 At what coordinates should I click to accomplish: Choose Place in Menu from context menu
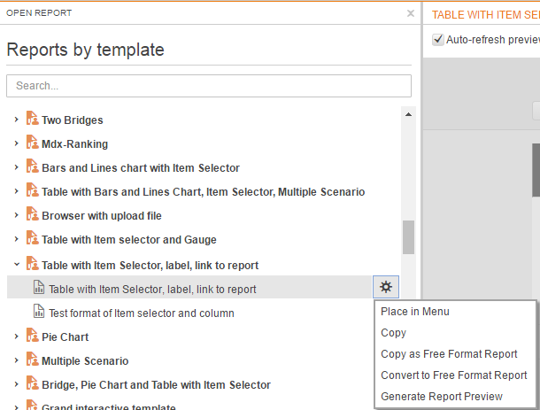[x=414, y=312]
